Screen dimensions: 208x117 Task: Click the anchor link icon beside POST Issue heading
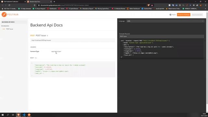47,35
